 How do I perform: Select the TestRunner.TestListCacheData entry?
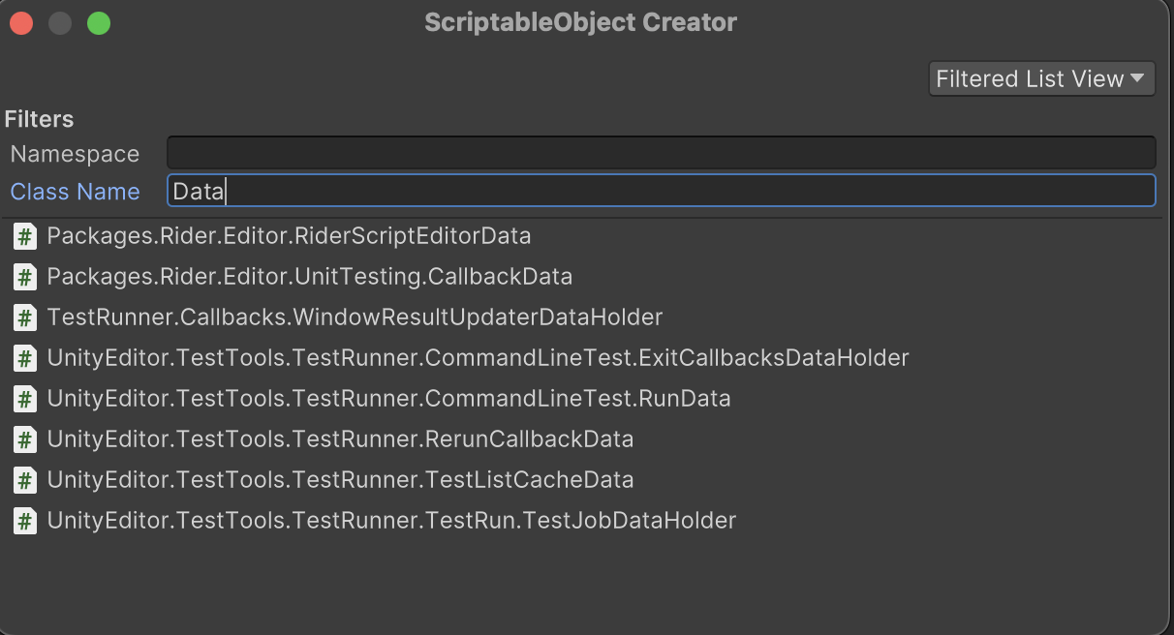340,480
